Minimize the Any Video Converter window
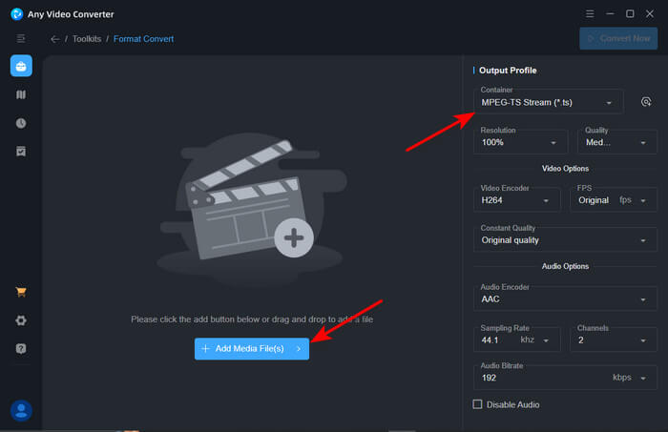The image size is (668, 432). (x=610, y=14)
